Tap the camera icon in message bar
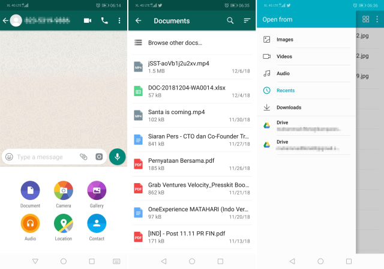 (x=99, y=157)
